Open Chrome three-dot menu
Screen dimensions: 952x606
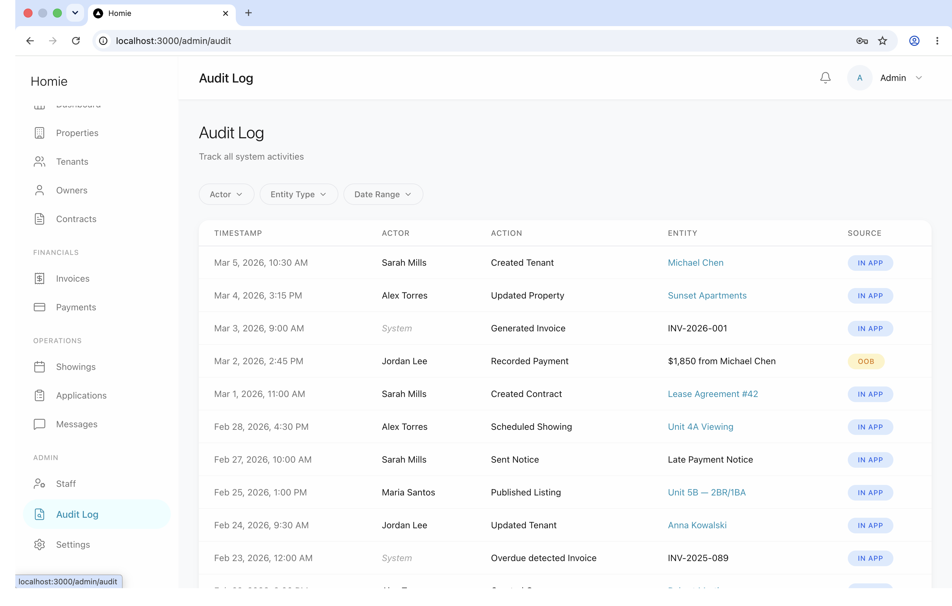[x=937, y=41]
